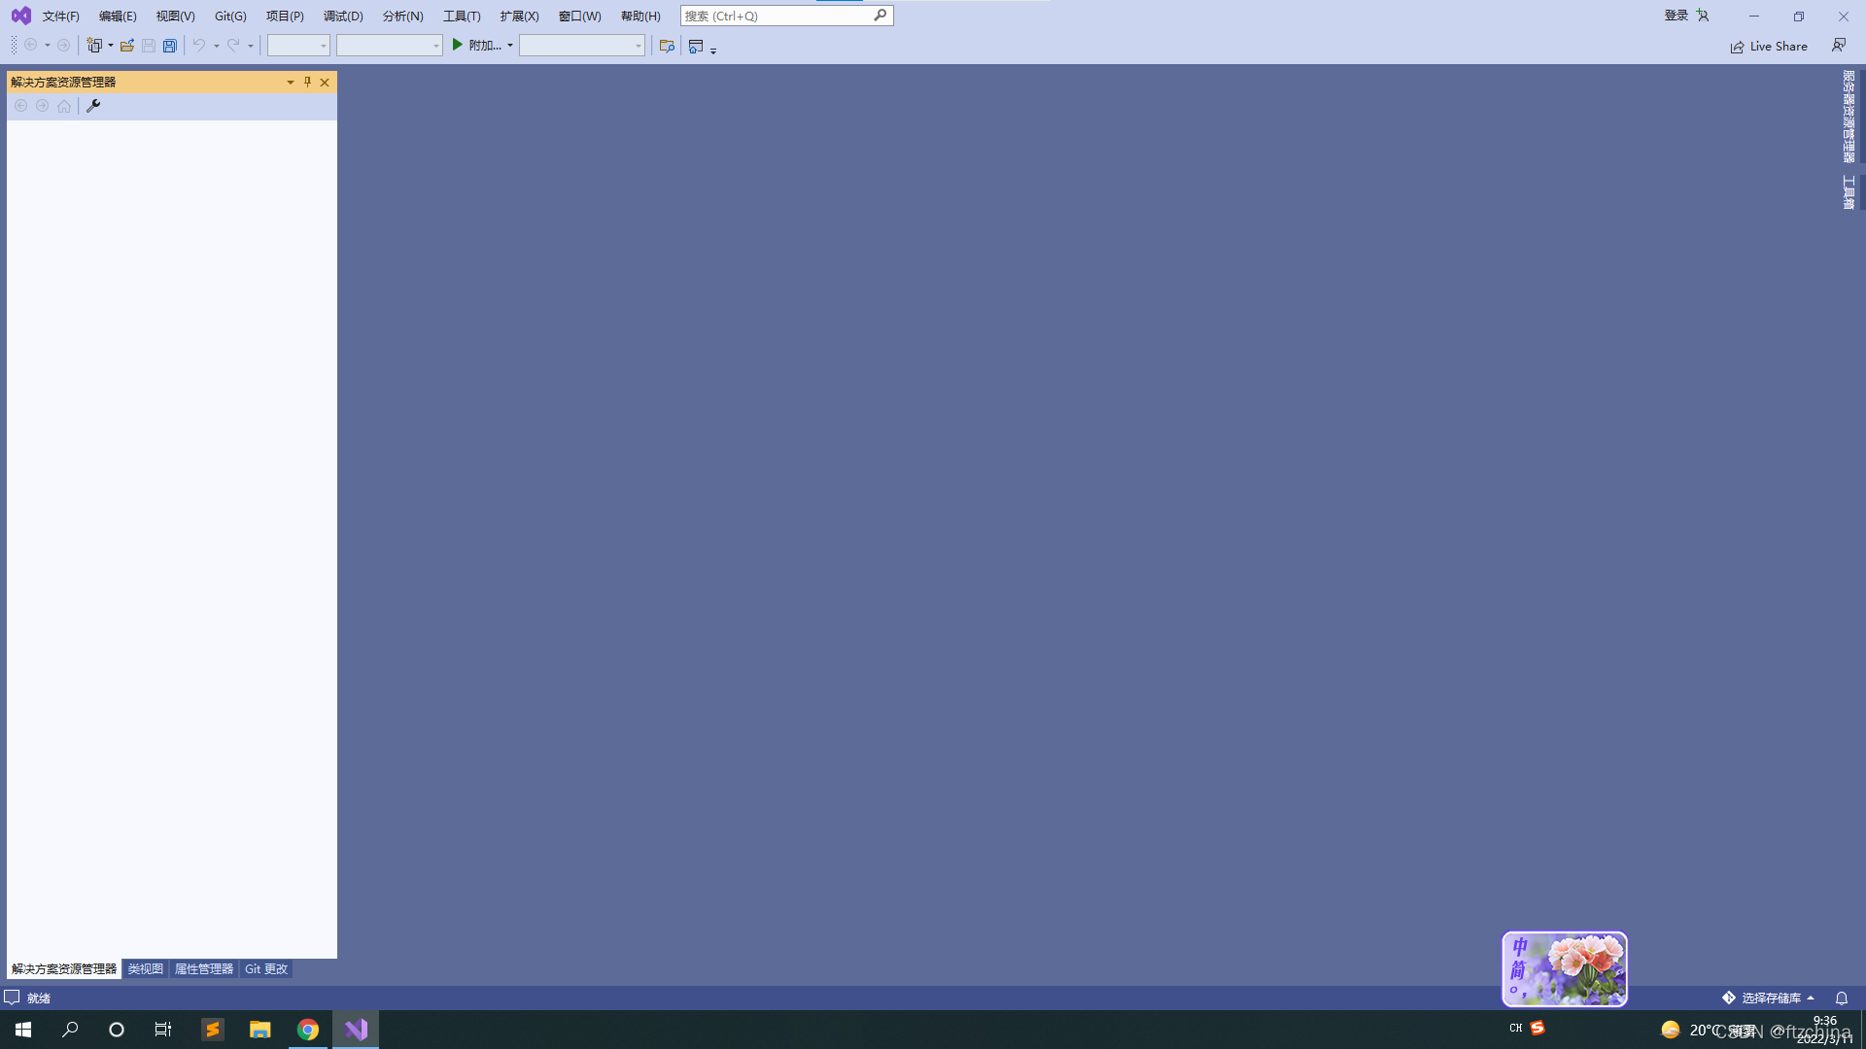Click the start/run debug button icon

(x=458, y=45)
